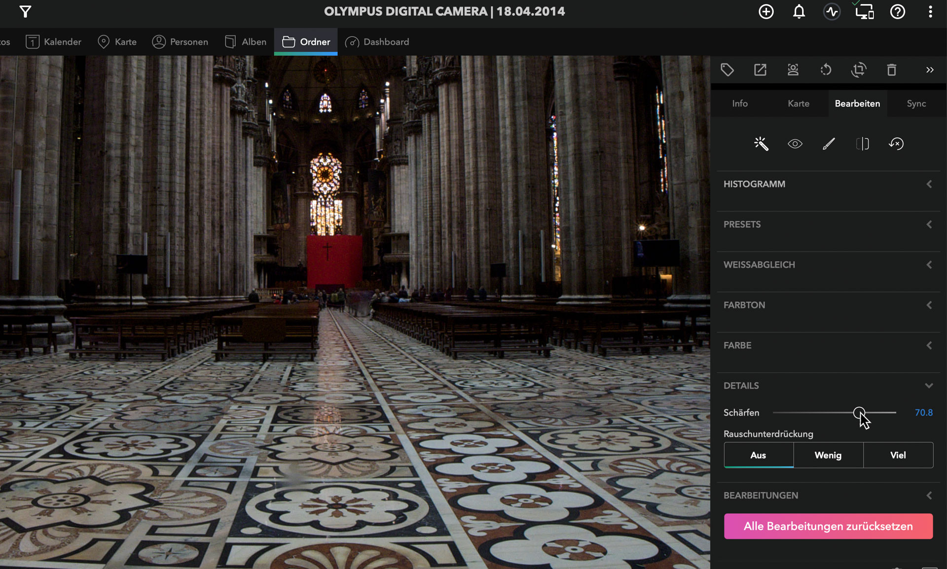Click the rotate image icon
Image resolution: width=947 pixels, height=569 pixels.
(826, 70)
